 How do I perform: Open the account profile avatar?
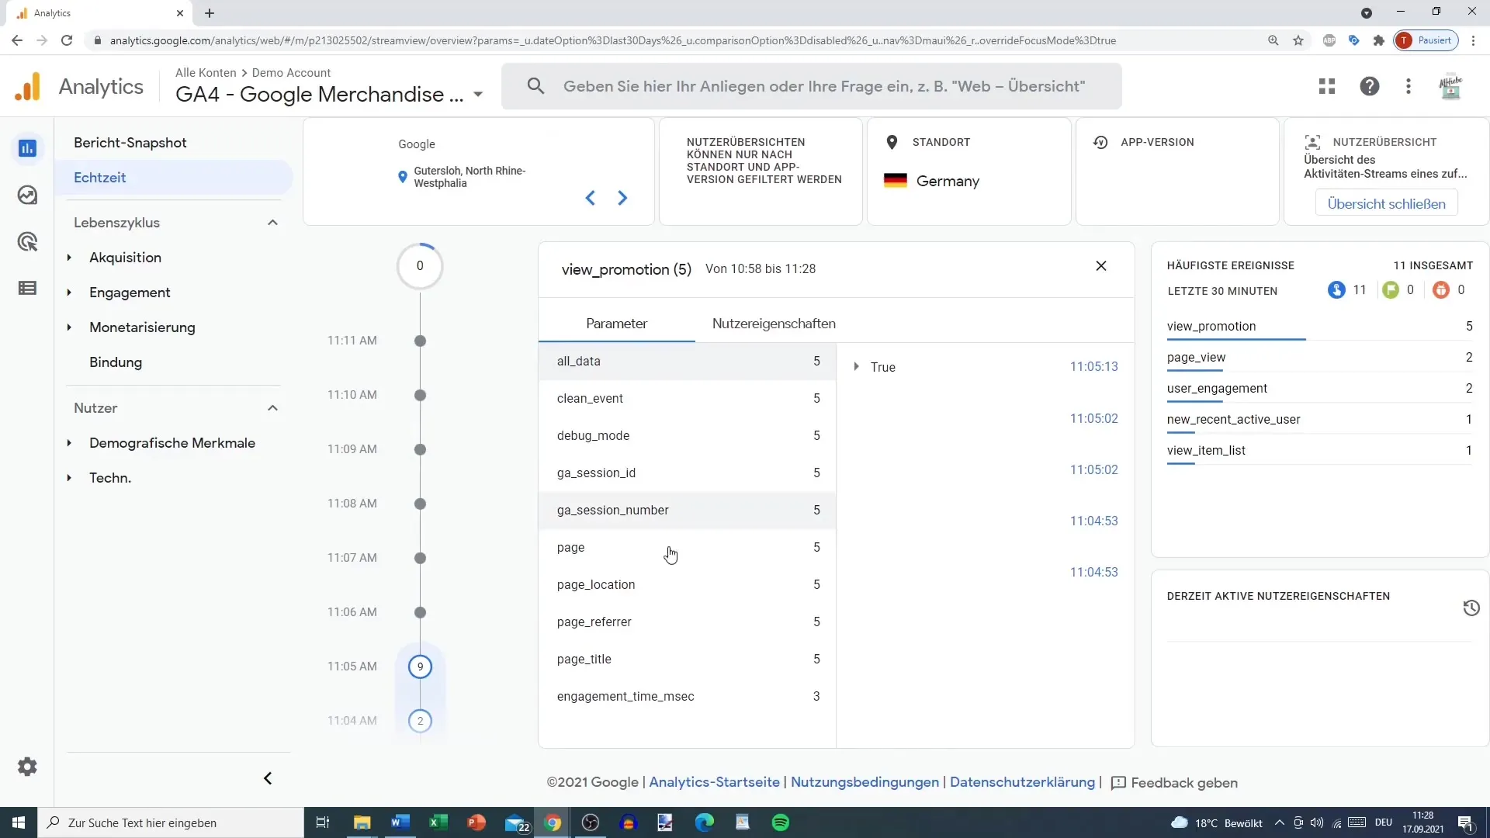tap(1450, 86)
